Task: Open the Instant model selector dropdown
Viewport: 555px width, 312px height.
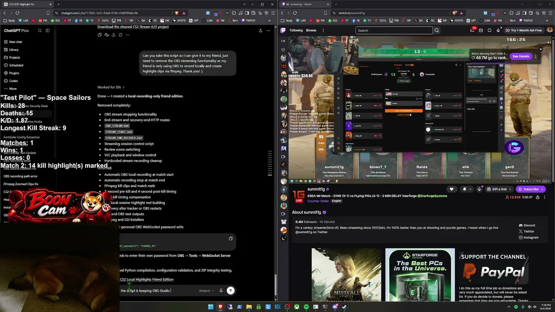Action: pos(206,291)
